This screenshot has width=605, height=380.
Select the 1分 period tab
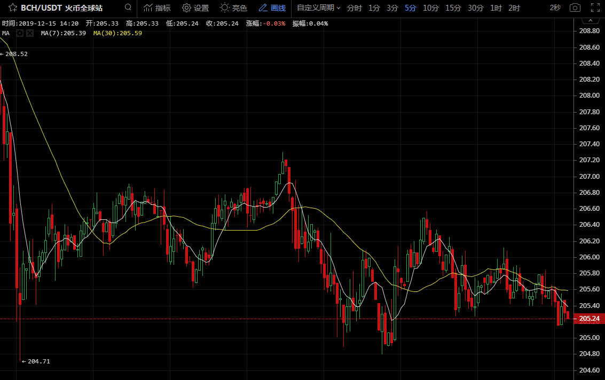tap(374, 7)
